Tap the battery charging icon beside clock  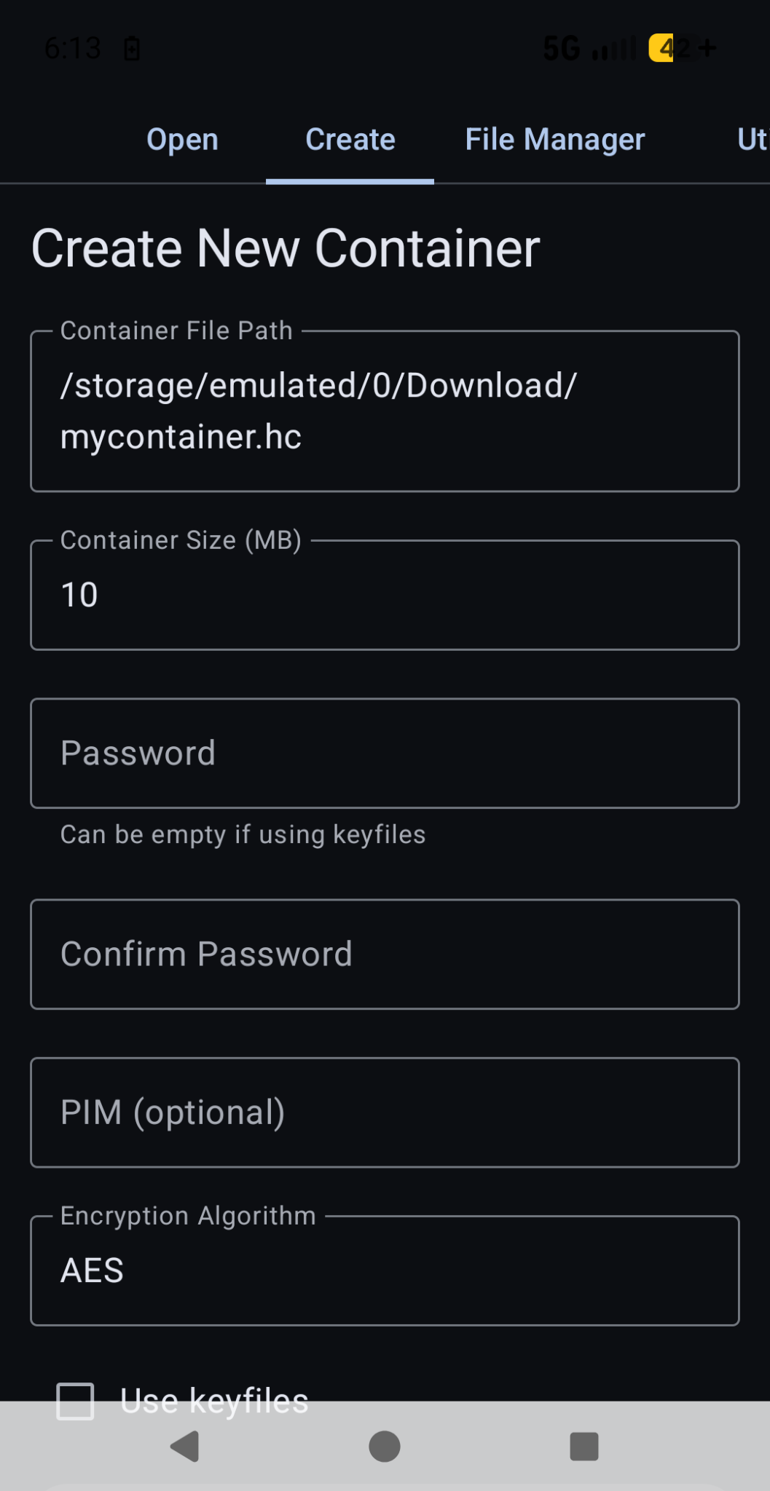[132, 49]
